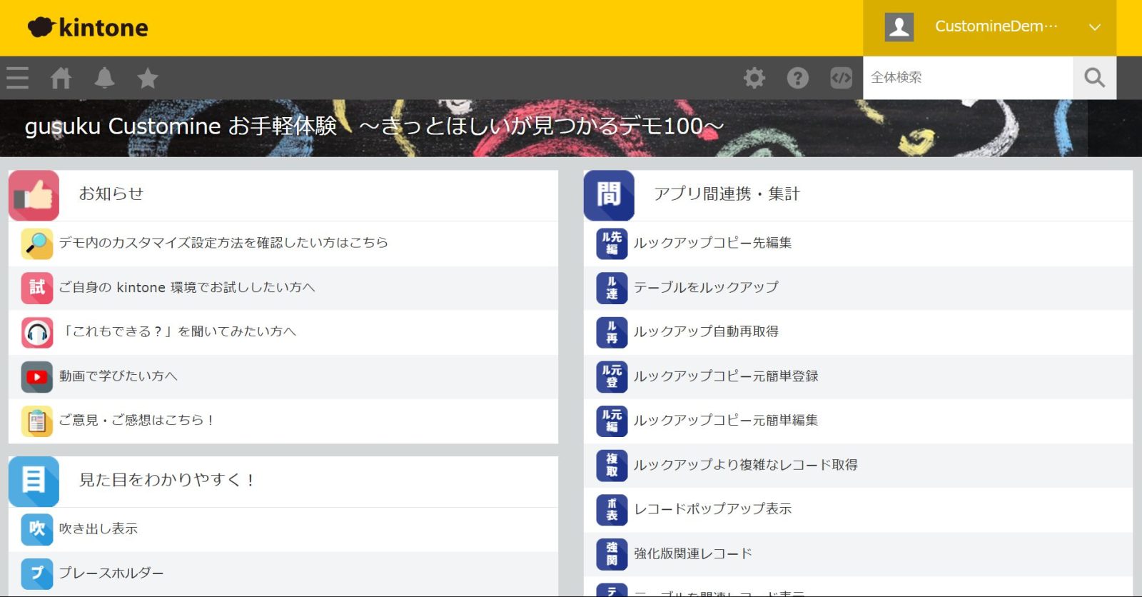This screenshot has width=1142, height=597.
Task: Open ルックアップコピー元簡単編集 app
Action: click(x=726, y=420)
